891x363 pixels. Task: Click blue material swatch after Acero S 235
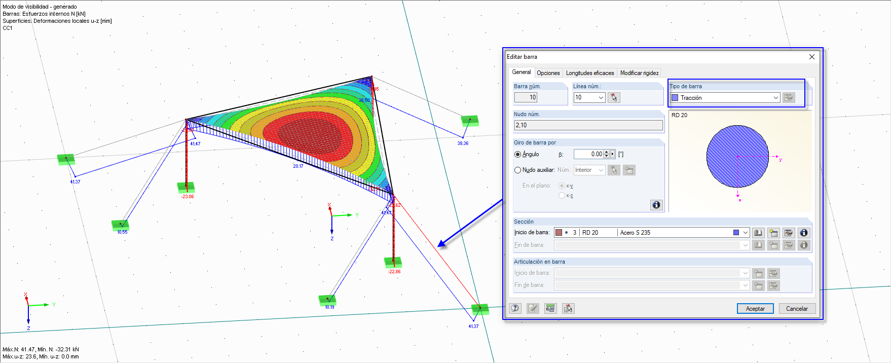(736, 233)
